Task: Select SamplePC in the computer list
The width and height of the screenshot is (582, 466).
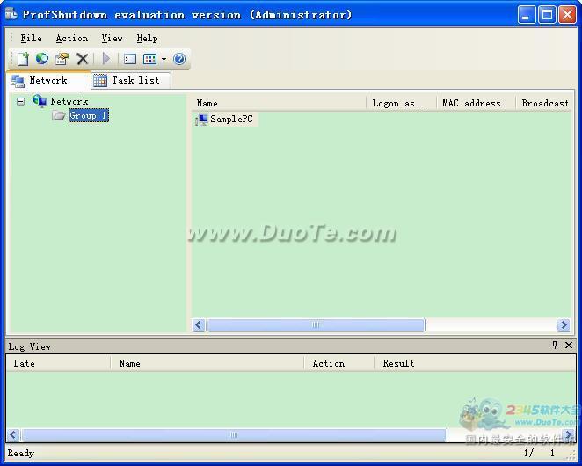Action: (x=231, y=119)
